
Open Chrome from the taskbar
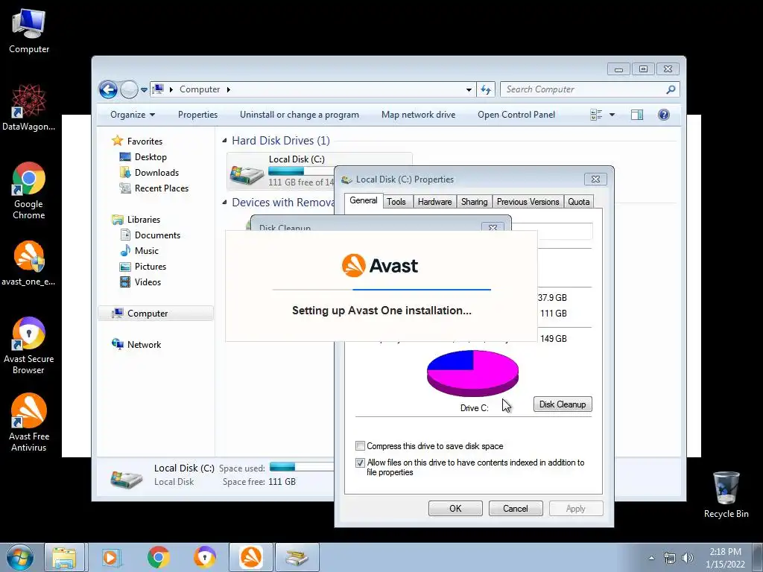[x=158, y=557]
